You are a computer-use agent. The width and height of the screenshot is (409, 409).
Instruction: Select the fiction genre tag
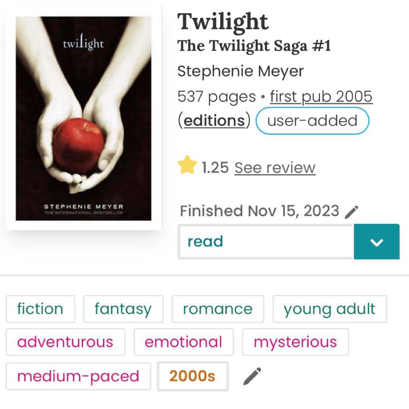coord(40,309)
